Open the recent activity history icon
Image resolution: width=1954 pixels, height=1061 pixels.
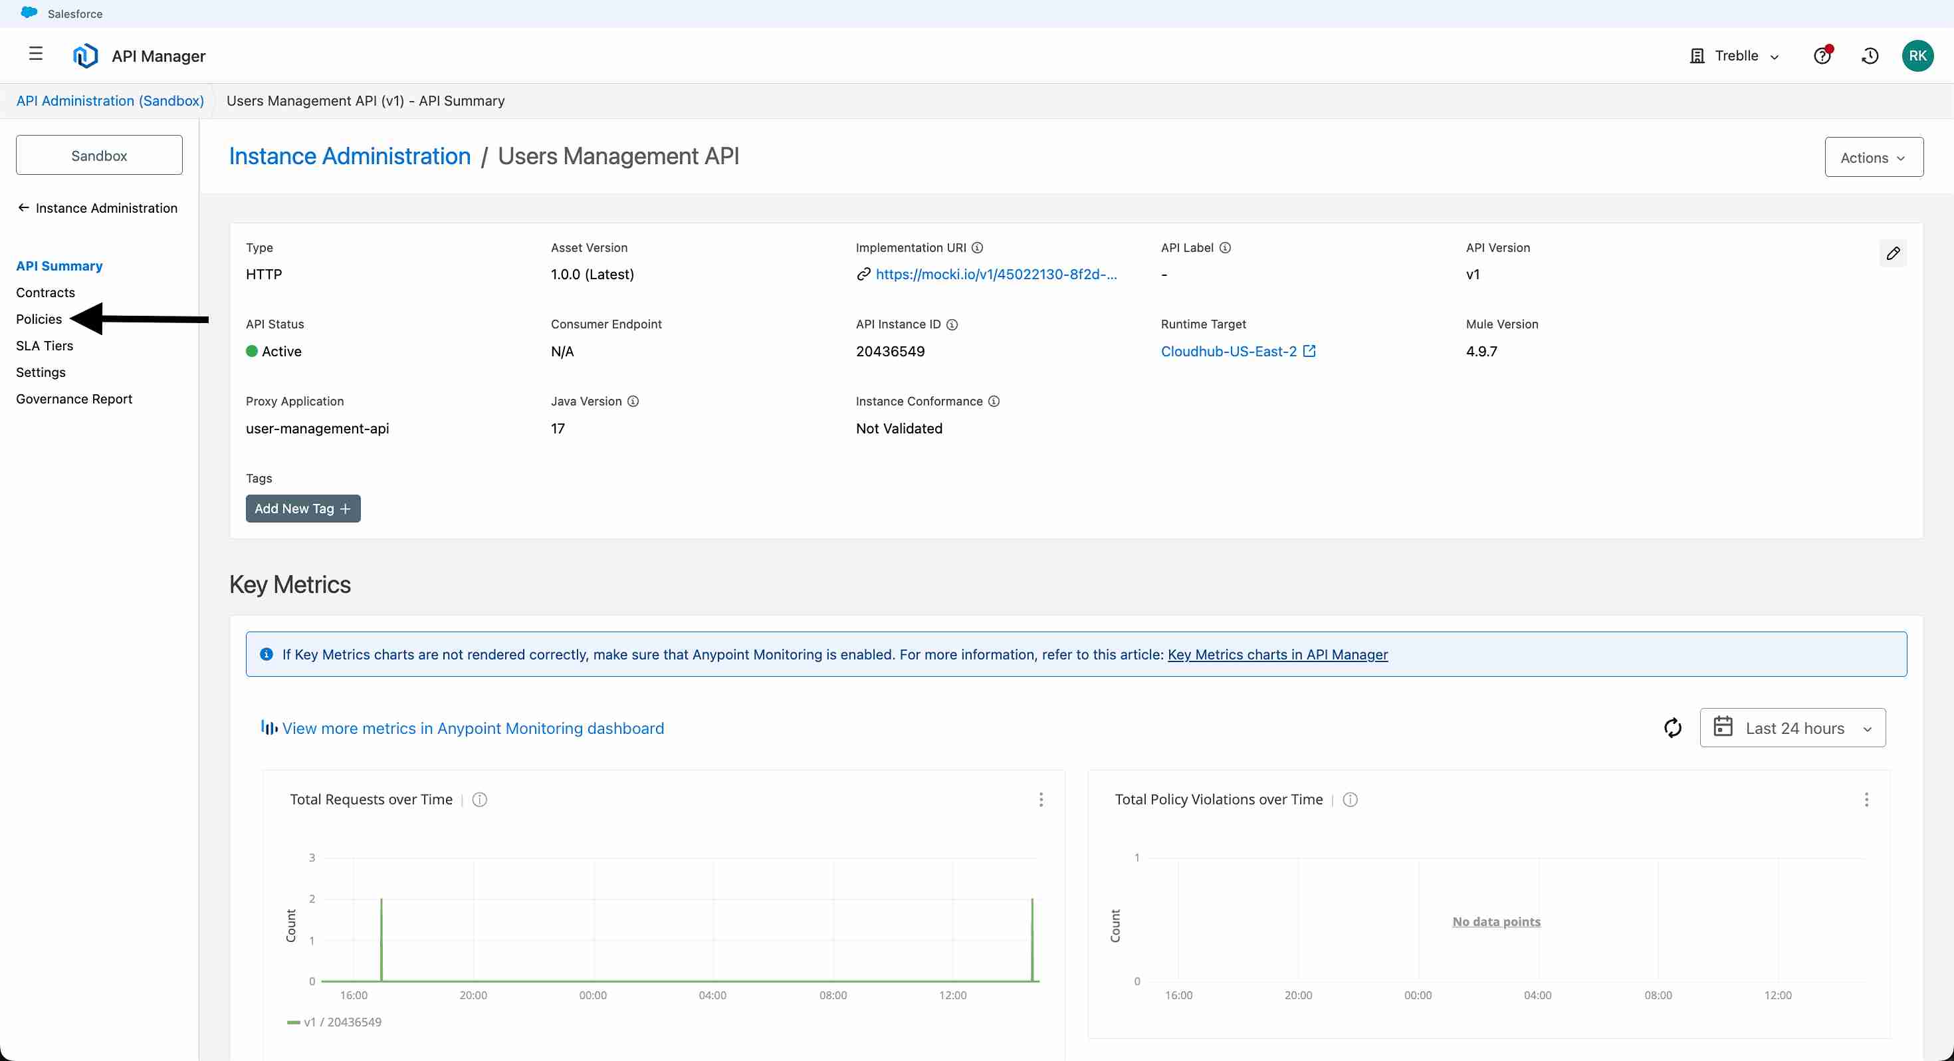pyautogui.click(x=1870, y=55)
